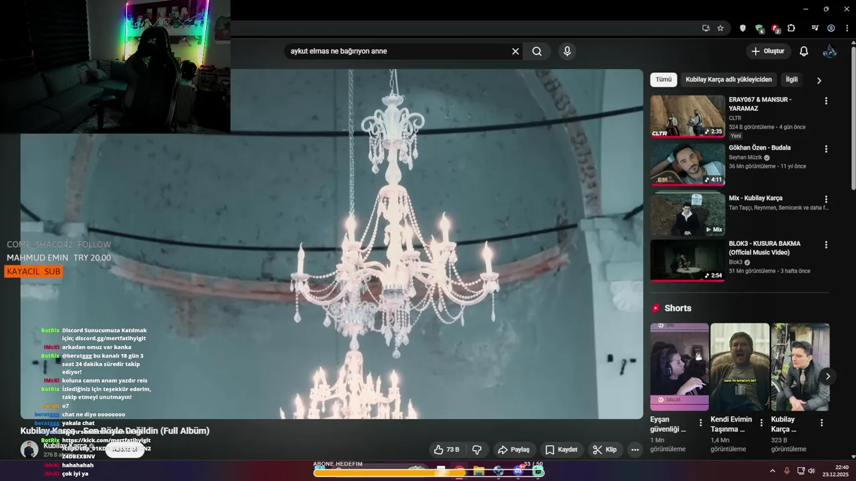
Task: Open ERAY067 & MANSUR - YARAMAZ title
Action: click(760, 104)
